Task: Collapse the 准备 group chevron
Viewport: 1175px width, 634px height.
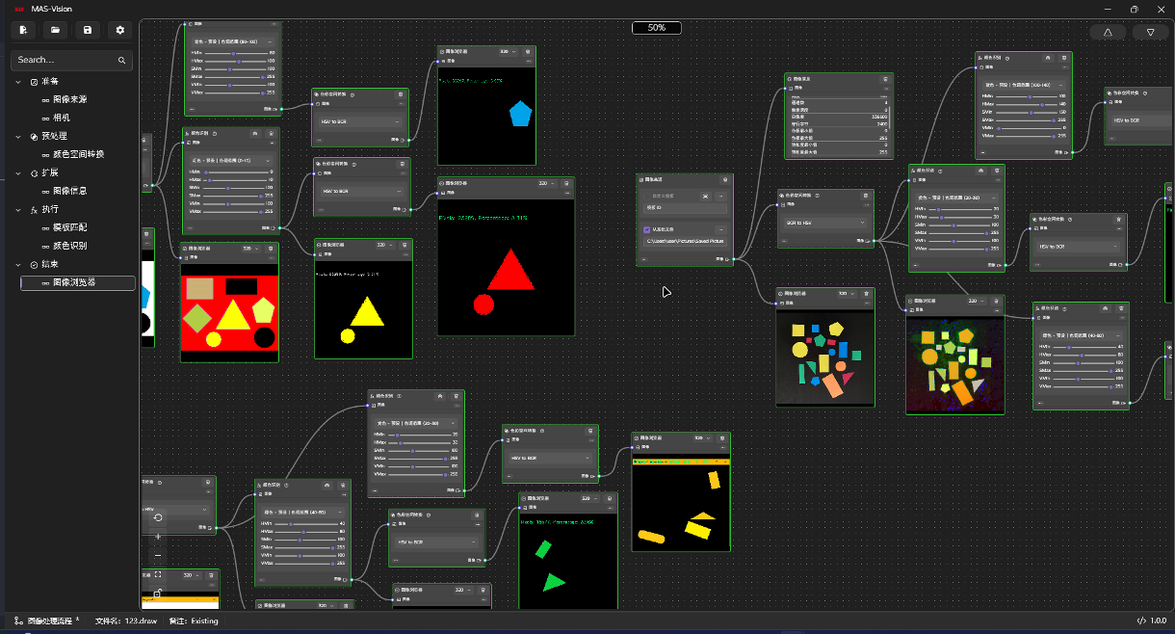Action: pyautogui.click(x=18, y=82)
